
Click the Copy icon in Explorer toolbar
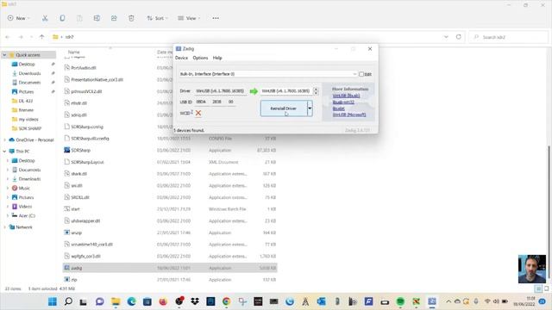62,18
